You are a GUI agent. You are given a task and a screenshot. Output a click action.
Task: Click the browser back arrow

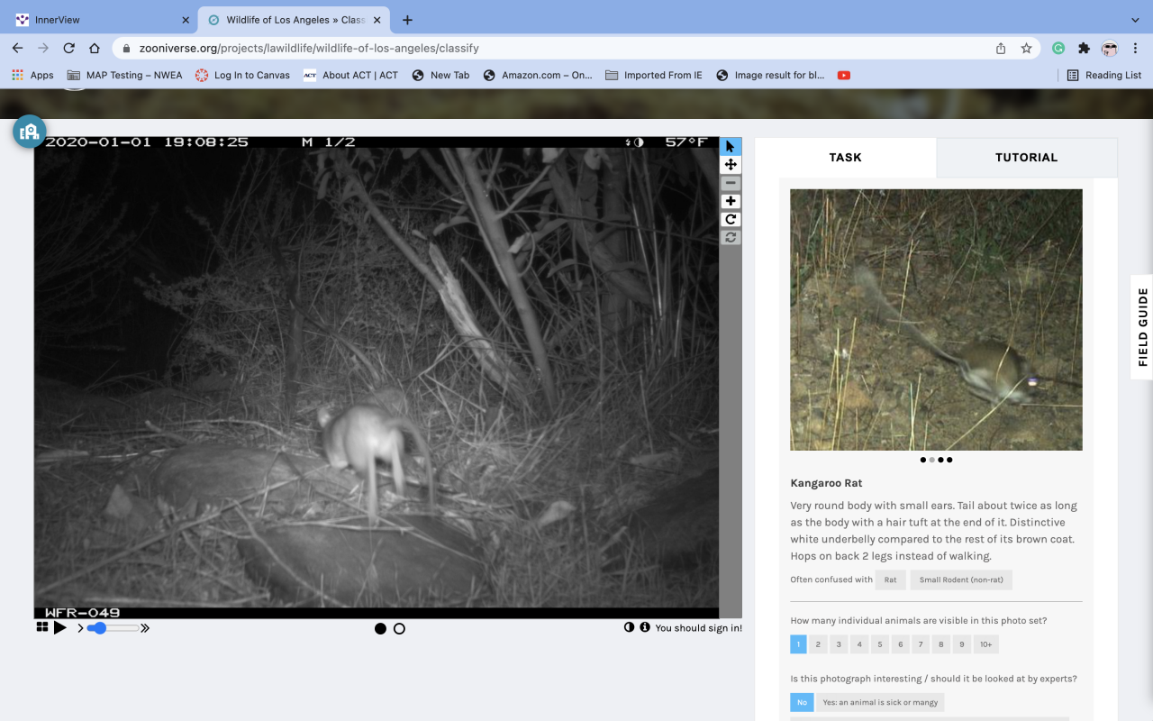[17, 48]
